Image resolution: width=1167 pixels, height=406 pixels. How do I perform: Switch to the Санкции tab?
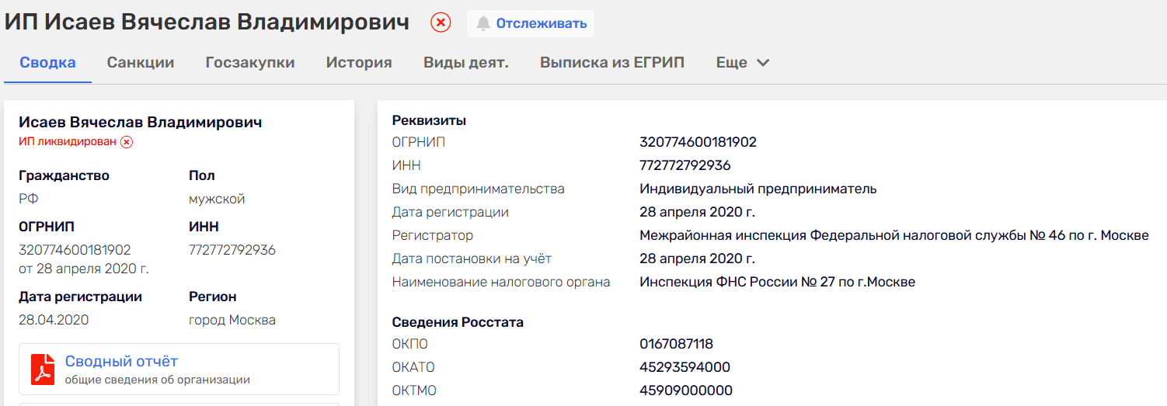click(141, 63)
